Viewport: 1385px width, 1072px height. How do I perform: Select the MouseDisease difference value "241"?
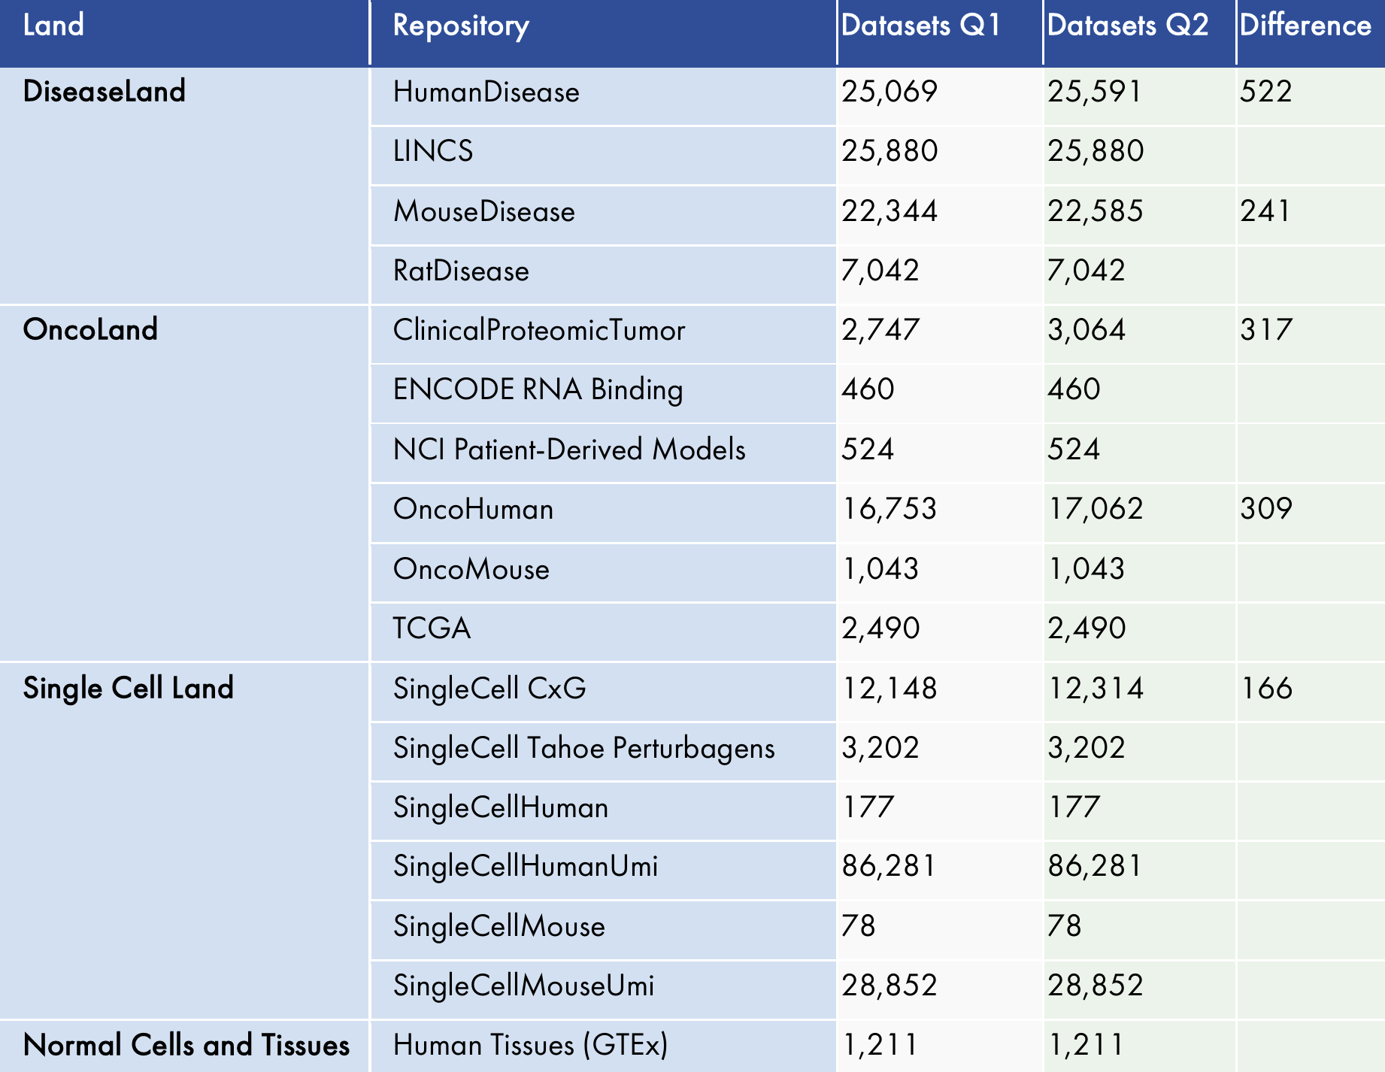tap(1265, 211)
